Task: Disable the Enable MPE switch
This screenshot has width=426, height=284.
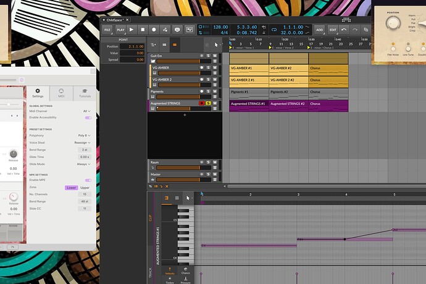Action: pos(88,180)
